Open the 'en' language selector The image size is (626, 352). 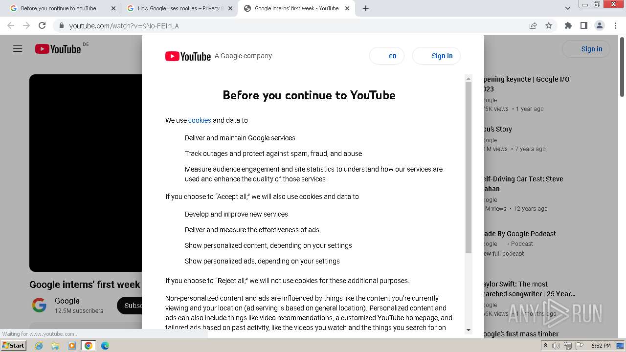pos(387,56)
